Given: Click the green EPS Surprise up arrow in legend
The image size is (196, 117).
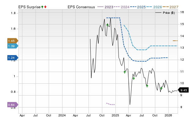Looking at the screenshot, I should (42, 7).
